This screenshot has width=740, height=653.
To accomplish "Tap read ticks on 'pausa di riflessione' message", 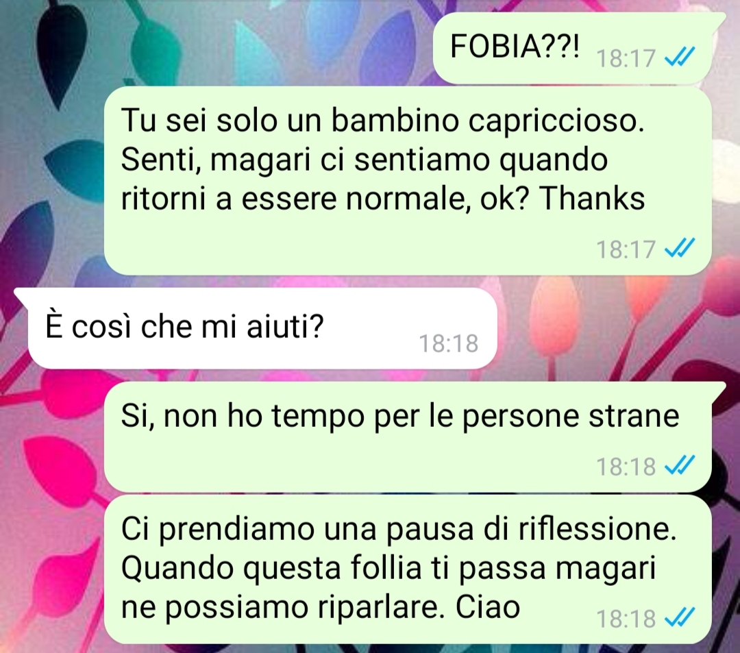I will tap(679, 617).
